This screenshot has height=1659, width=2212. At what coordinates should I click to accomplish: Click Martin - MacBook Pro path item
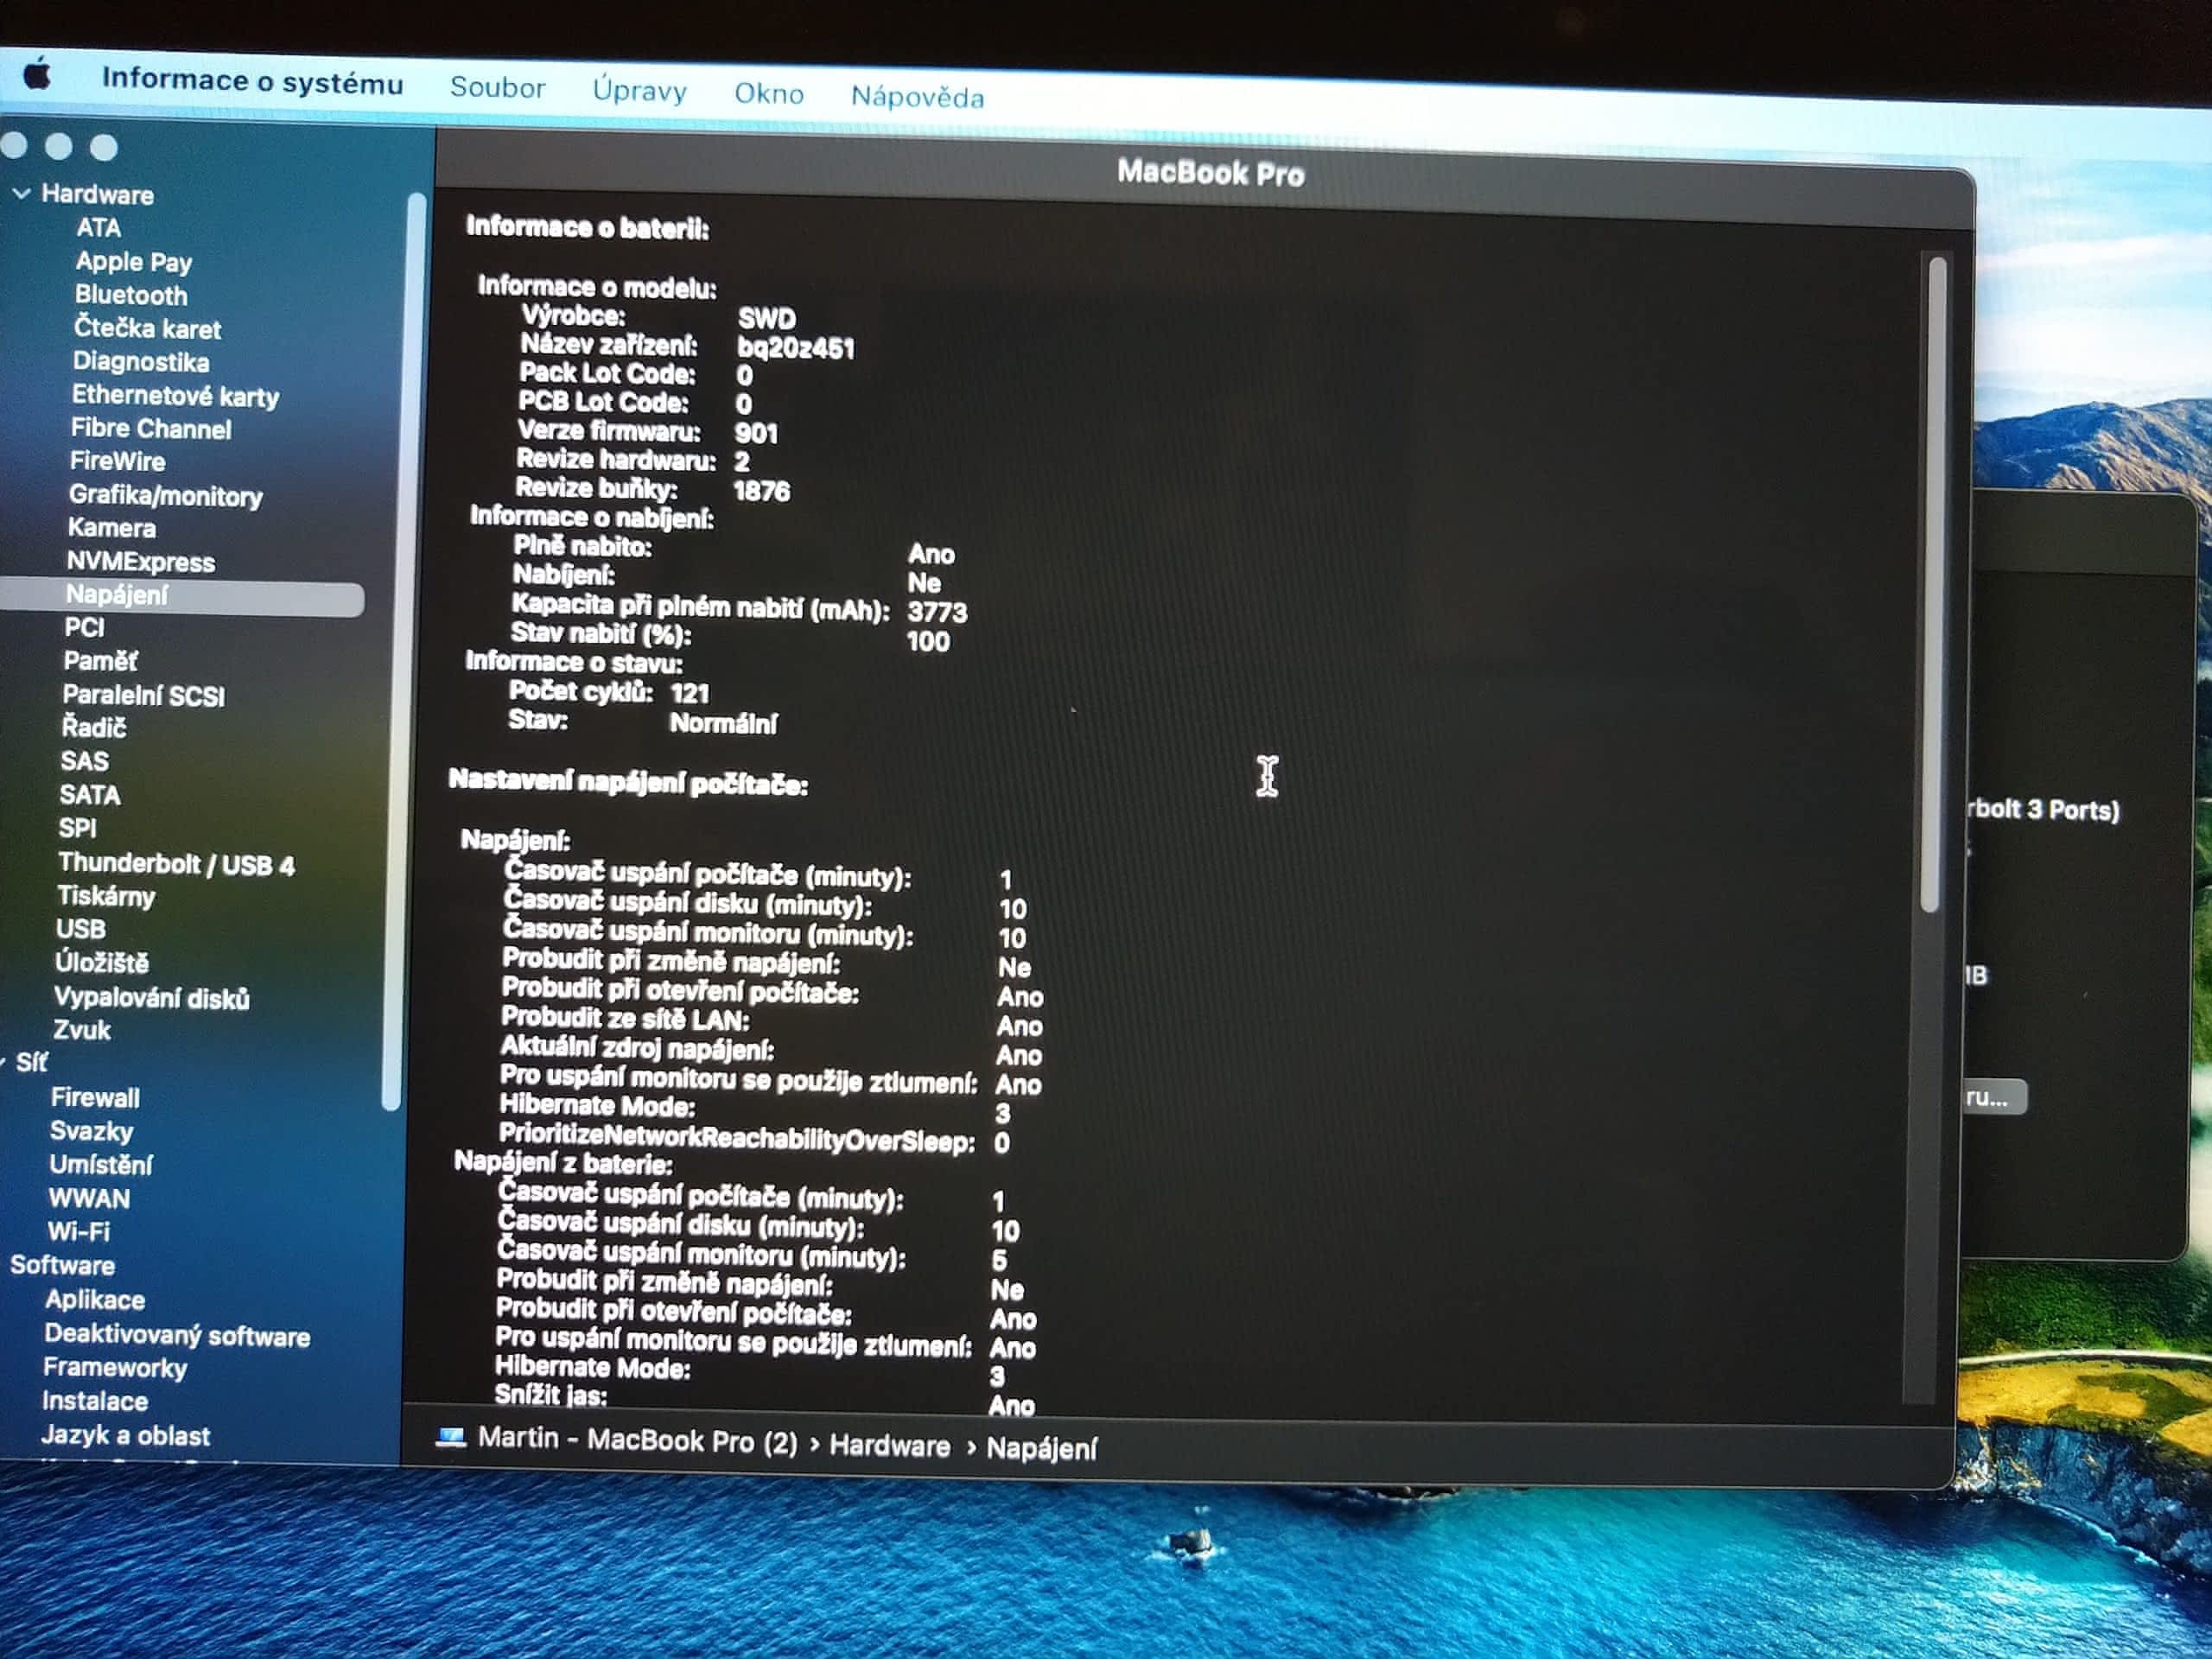point(637,1440)
